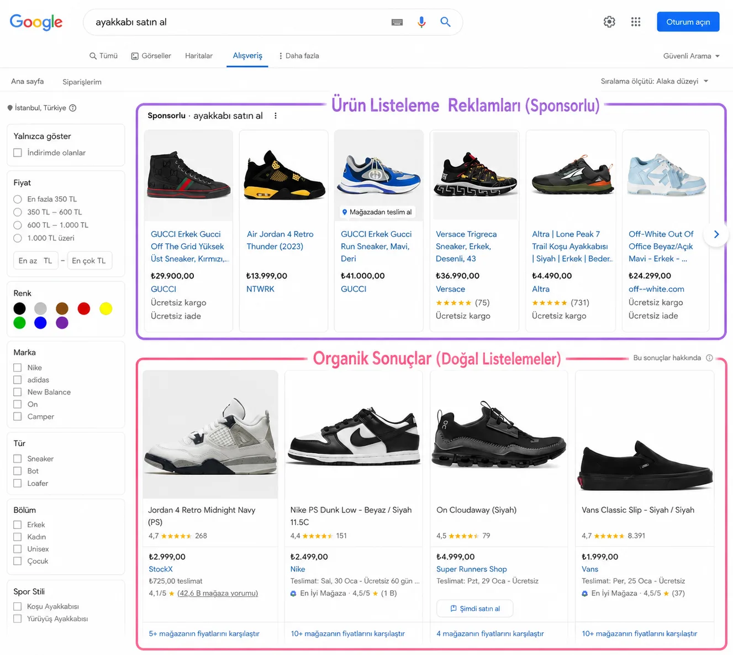Viewport: 733px width, 655px height.
Task: Click the NTWRK seller link
Action: tap(260, 289)
